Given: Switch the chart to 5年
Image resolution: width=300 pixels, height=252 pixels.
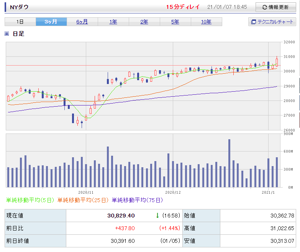Looking at the screenshot, I should pos(175,22).
